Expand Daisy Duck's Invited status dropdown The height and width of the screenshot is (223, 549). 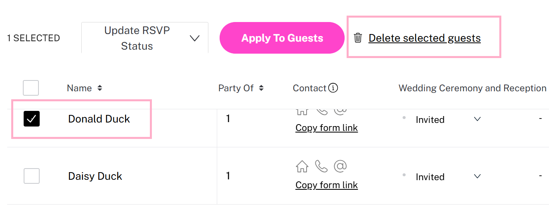click(x=477, y=176)
